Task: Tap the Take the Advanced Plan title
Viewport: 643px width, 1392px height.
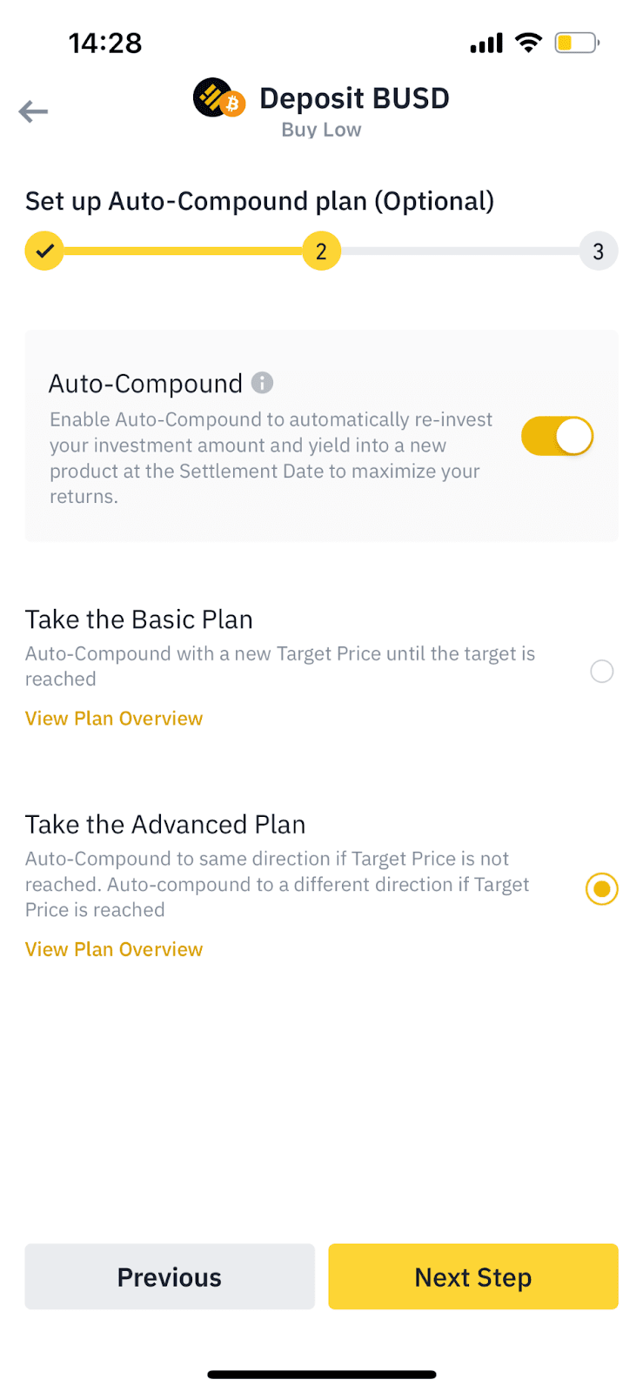Action: point(165,824)
